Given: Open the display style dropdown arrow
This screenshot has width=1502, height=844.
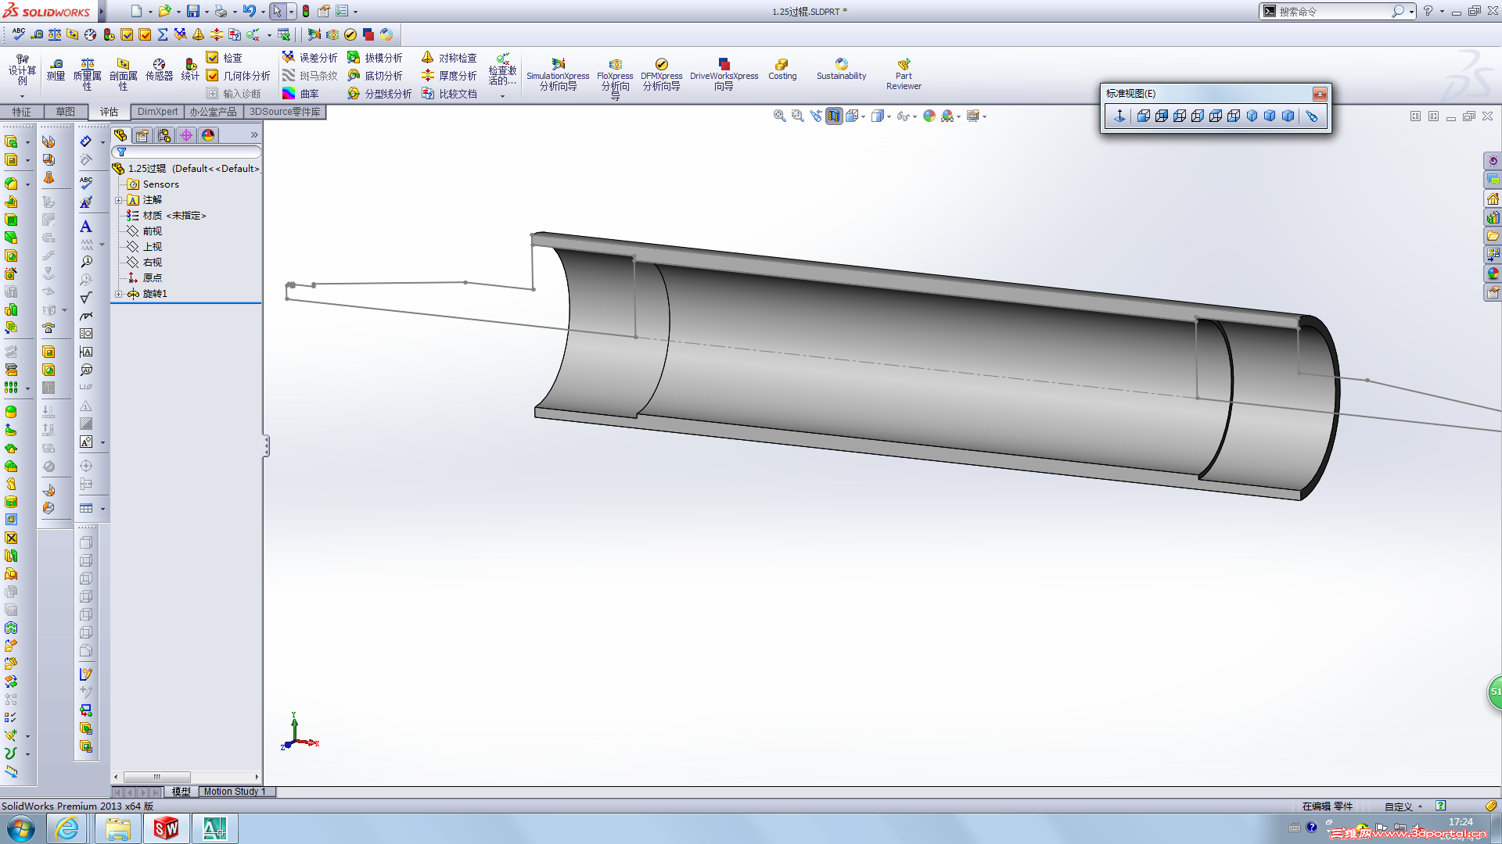Looking at the screenshot, I should [x=889, y=117].
